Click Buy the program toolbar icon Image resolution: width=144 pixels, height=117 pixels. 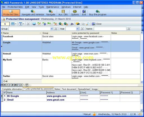[x=98, y=13]
